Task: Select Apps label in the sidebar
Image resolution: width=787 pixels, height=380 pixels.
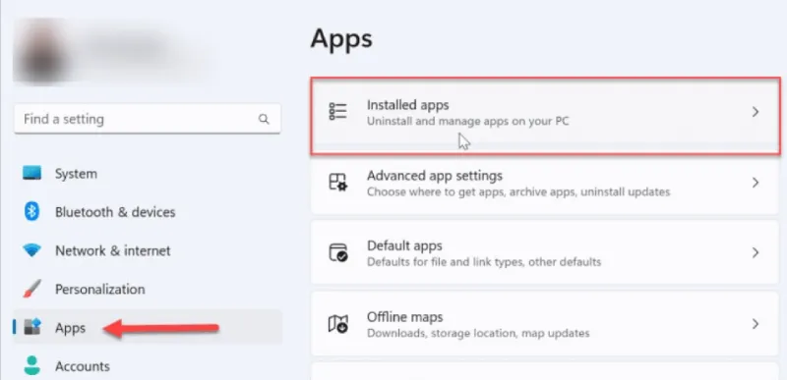Action: [x=70, y=328]
